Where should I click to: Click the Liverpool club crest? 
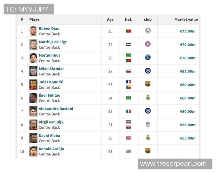[148, 124]
